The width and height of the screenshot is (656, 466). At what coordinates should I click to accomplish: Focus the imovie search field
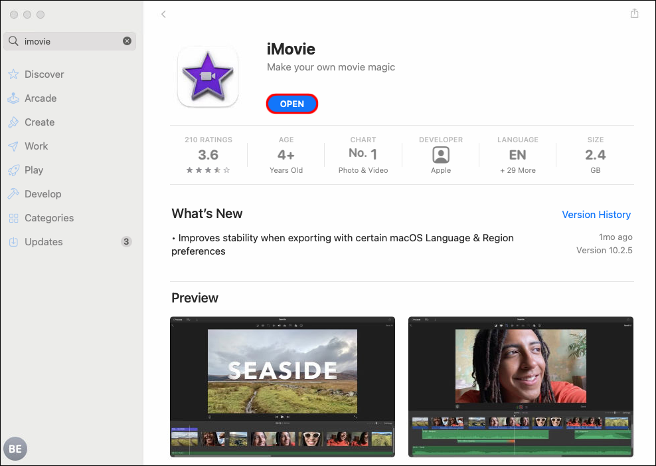tap(70, 41)
